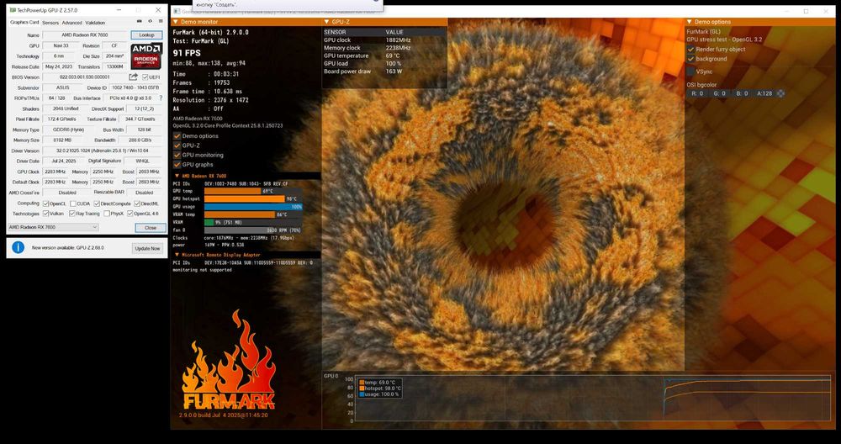Click the GPU 0 temperature graph area
841x444 pixels.
[593, 399]
